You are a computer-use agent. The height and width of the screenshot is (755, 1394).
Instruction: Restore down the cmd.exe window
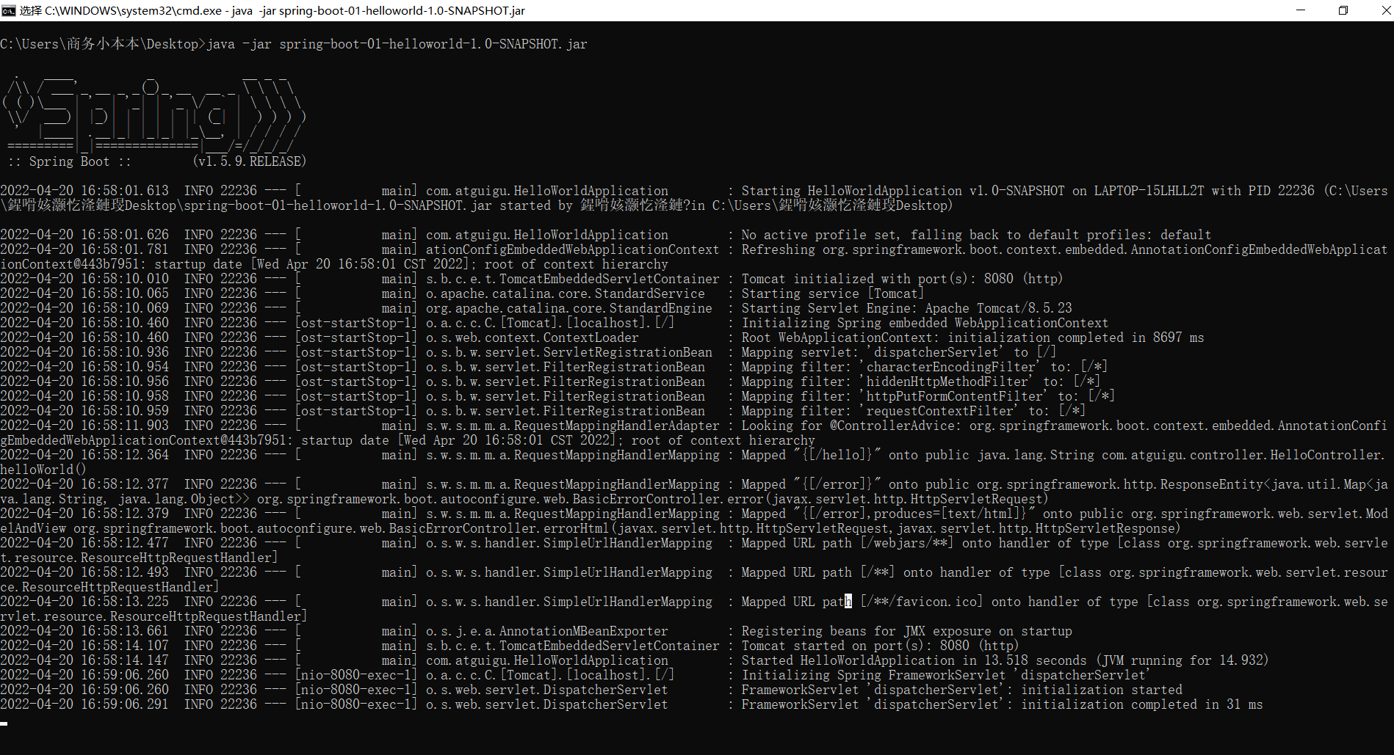click(1343, 10)
